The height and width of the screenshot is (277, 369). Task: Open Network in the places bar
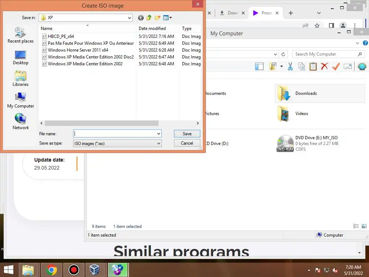[21, 122]
